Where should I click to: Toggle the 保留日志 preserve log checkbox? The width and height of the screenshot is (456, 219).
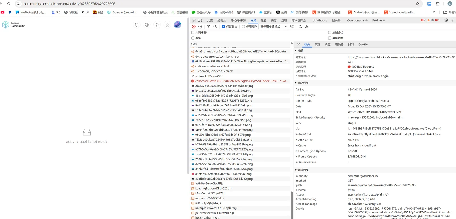tap(223, 27)
